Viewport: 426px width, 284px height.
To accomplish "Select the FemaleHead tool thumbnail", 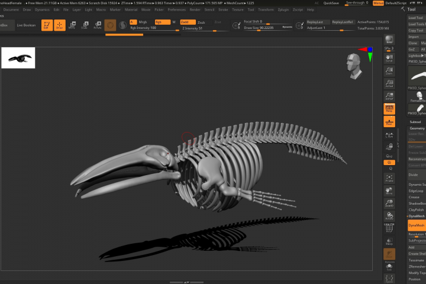I will [417, 97].
